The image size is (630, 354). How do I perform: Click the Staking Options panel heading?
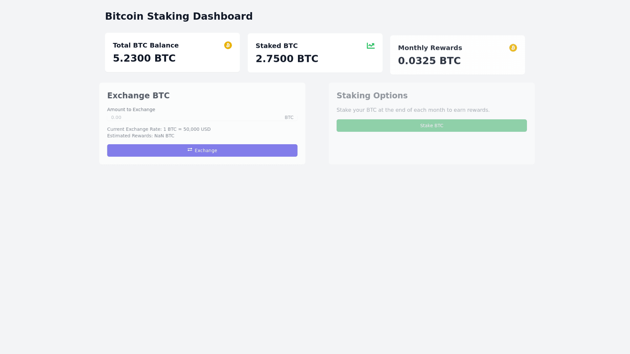coord(372,96)
